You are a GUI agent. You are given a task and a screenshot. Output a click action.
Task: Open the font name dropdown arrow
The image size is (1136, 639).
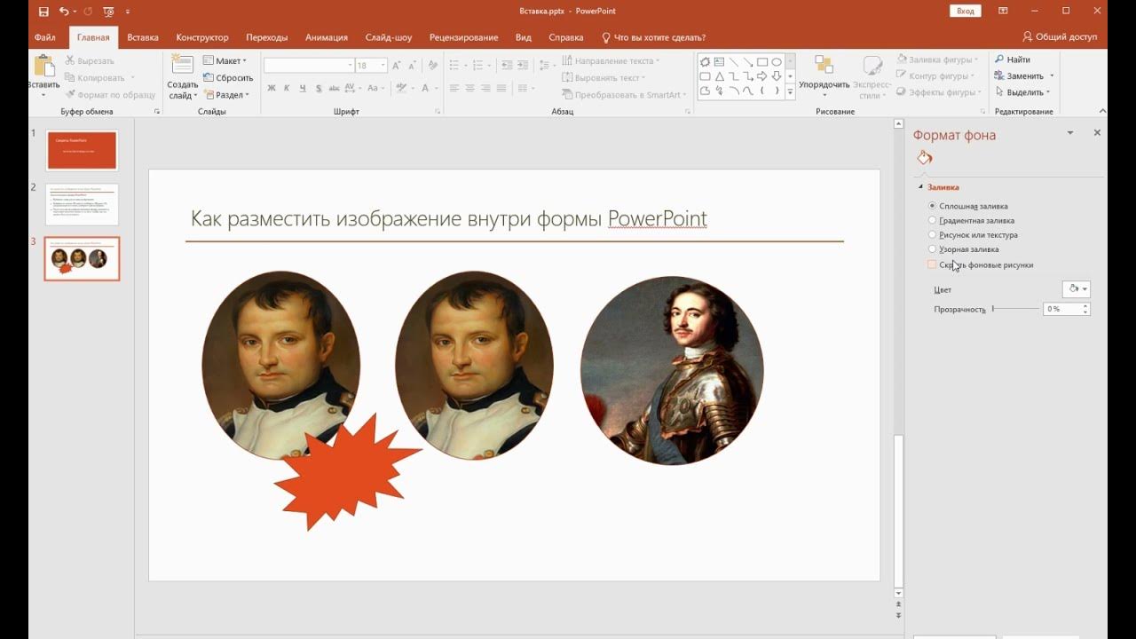click(x=351, y=65)
